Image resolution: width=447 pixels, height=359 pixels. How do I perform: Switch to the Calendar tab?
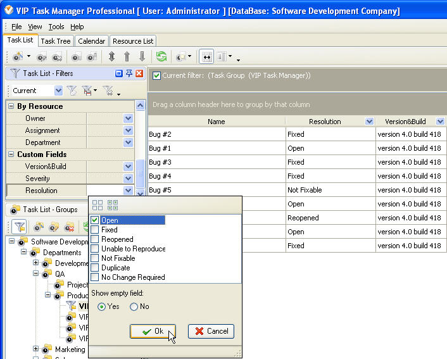(x=92, y=41)
